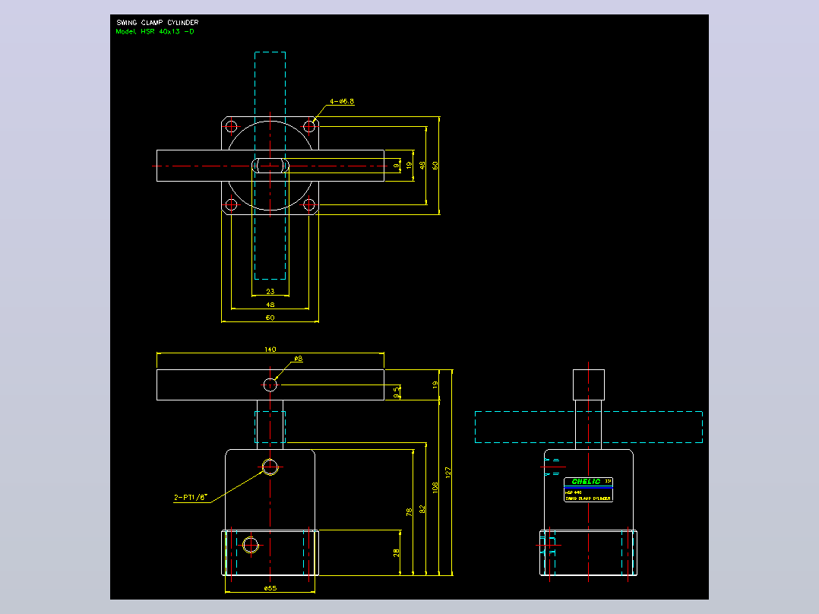
Task: Select the "23" width dimension text
Action: pos(270,292)
